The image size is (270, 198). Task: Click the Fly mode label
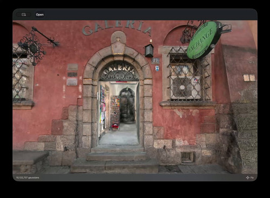pos(252,178)
